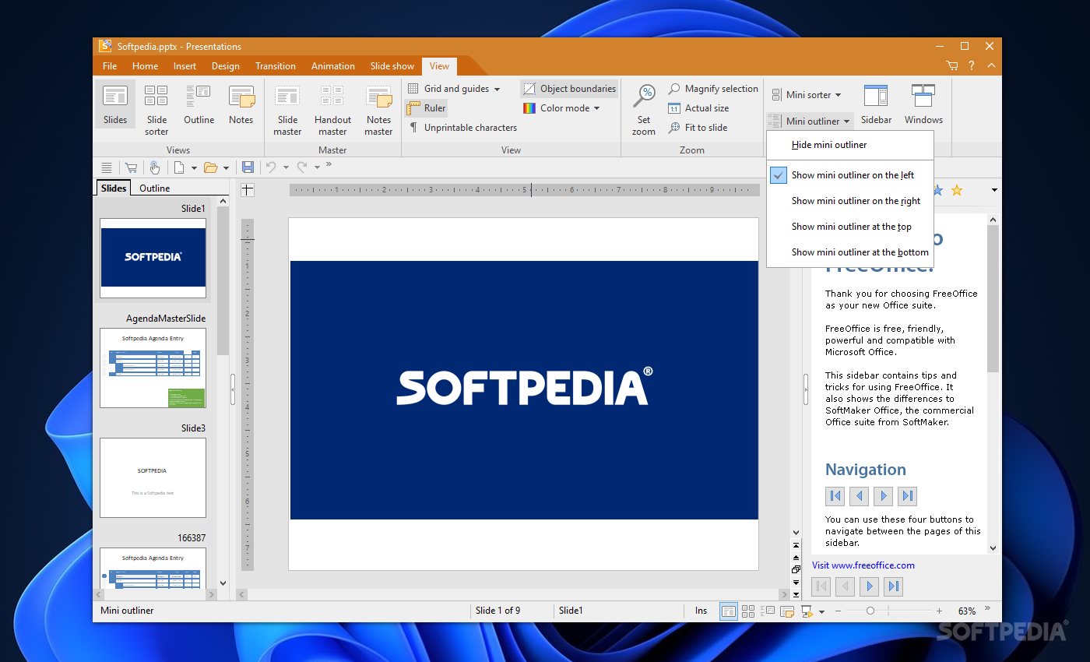Open the Transition ribbon tab
The image size is (1090, 662).
tap(276, 66)
